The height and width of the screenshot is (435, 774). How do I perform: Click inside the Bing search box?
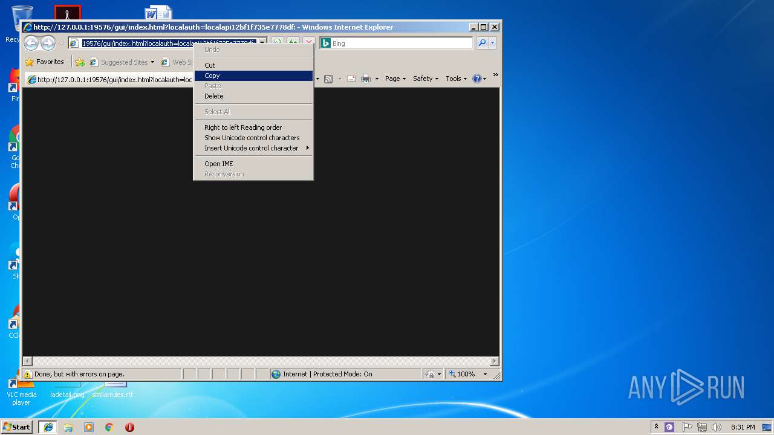point(401,43)
